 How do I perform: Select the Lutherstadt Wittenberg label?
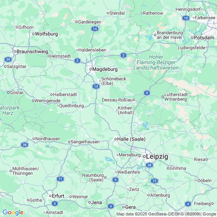(x=176, y=97)
